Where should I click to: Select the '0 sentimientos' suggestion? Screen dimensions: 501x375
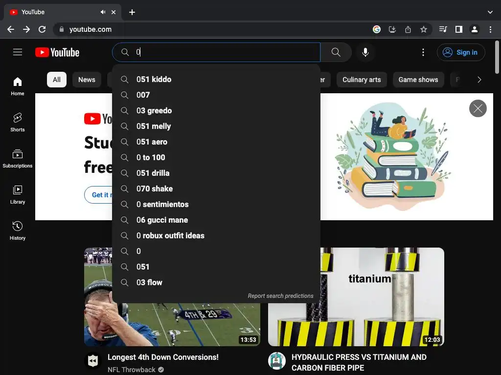pyautogui.click(x=216, y=205)
